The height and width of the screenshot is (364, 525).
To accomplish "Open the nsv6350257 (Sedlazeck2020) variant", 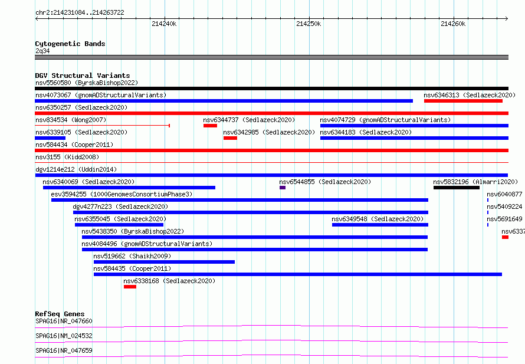I will click(81, 107).
